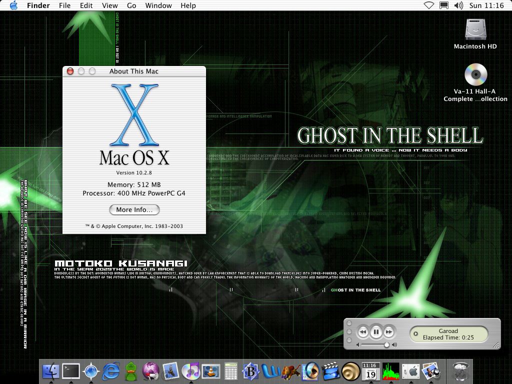Launch Terminal from the Dock
The height and width of the screenshot is (384, 512).
pyautogui.click(x=71, y=371)
